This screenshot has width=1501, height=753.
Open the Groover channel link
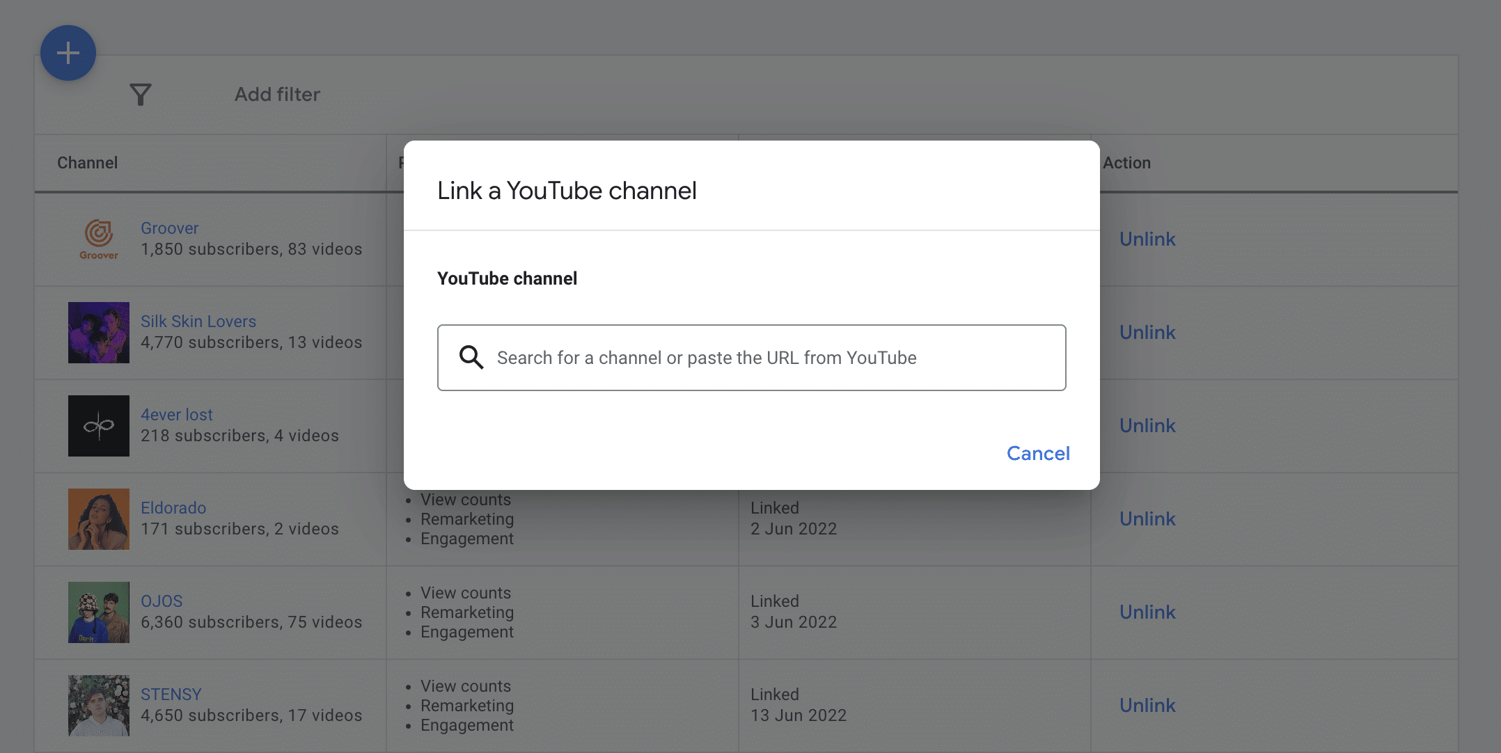(169, 228)
